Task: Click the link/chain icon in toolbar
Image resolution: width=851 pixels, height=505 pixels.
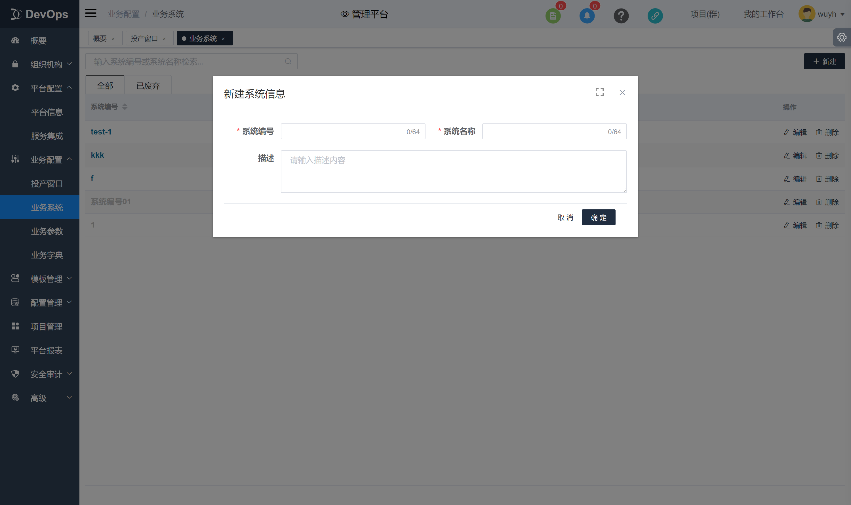Action: [655, 14]
